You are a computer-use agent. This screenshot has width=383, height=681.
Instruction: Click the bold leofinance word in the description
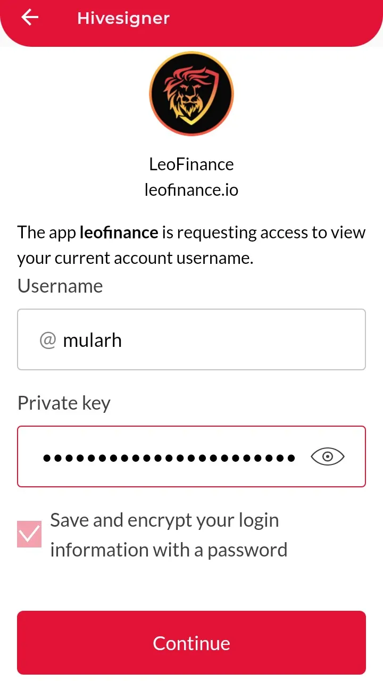click(x=119, y=232)
